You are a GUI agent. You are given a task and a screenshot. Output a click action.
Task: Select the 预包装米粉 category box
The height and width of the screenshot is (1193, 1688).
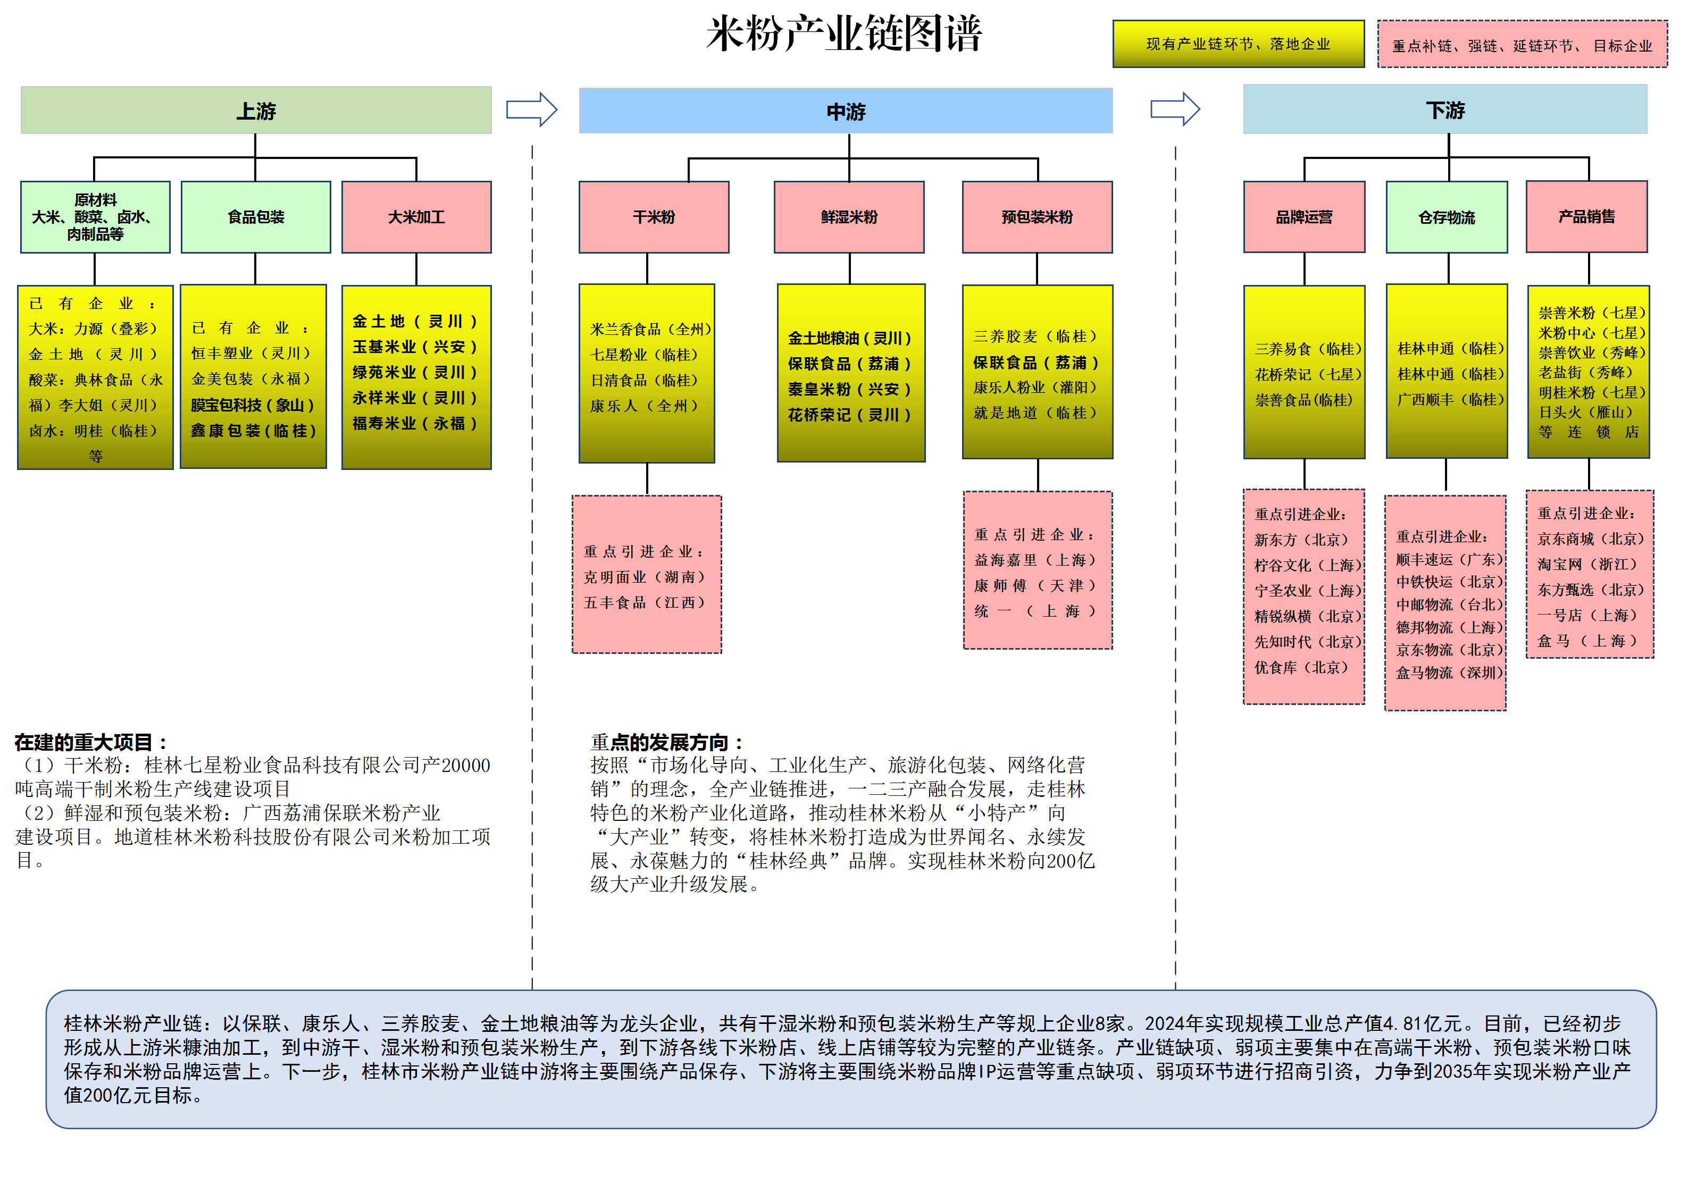1037,217
